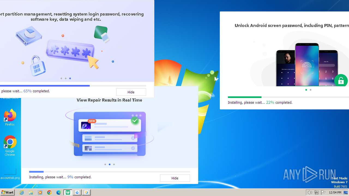Open Microsoft Edge from taskbar
The width and height of the screenshot is (349, 196).
coord(59,192)
